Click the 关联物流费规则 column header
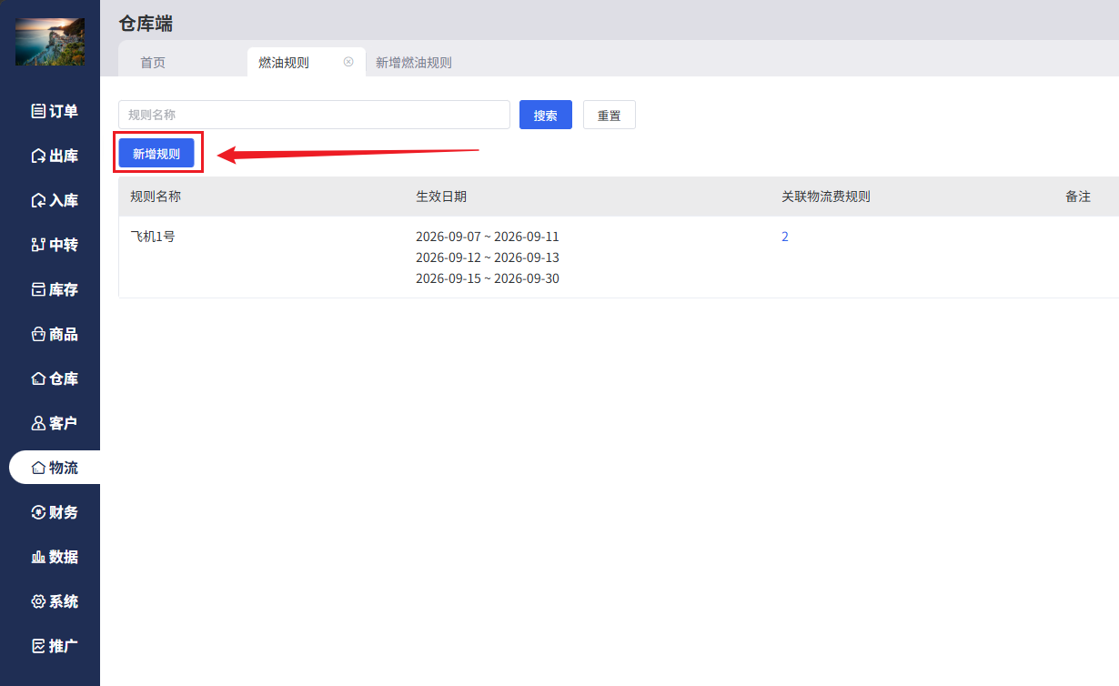 tap(826, 197)
